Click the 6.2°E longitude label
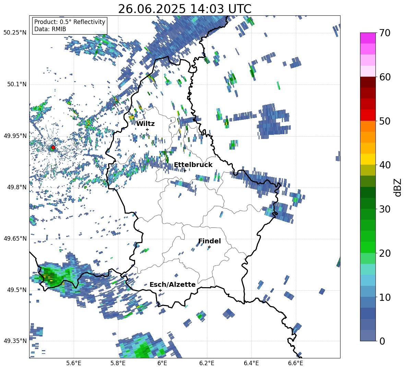Image resolution: width=406 pixels, height=370 pixels. pyautogui.click(x=207, y=363)
